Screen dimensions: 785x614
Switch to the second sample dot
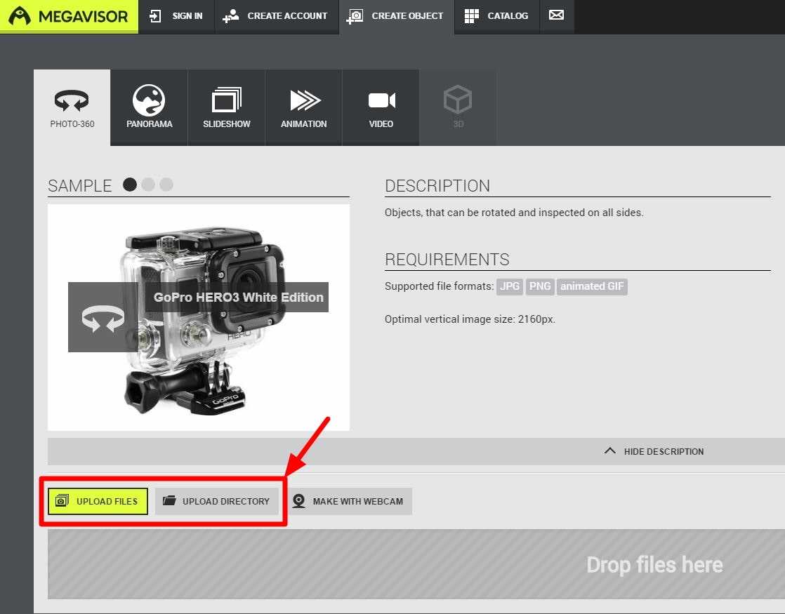[148, 185]
